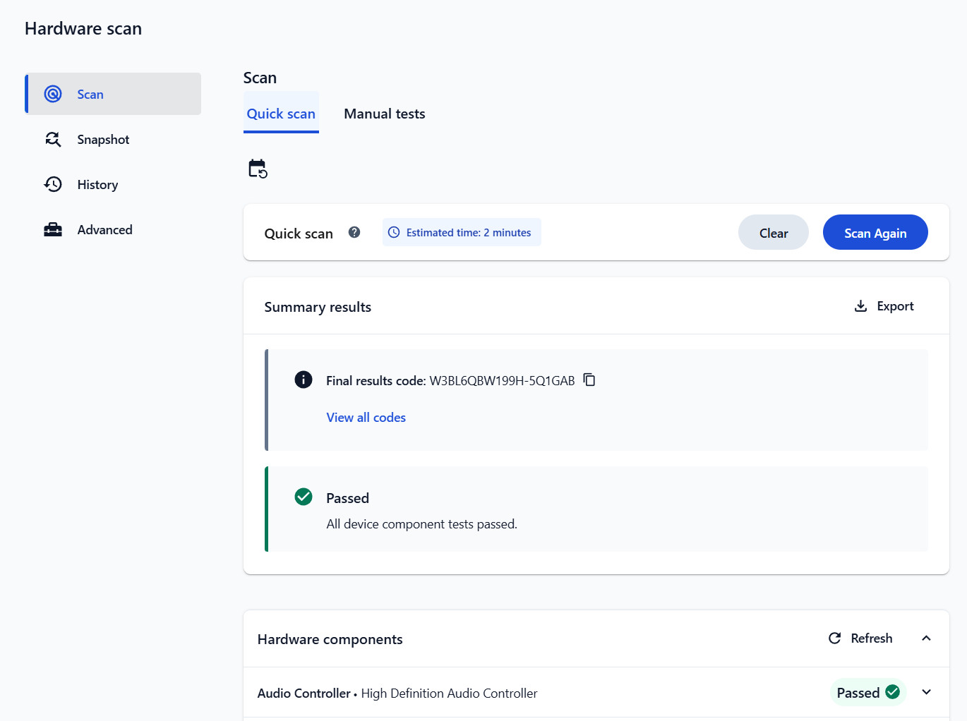Screen dimensions: 967x721
Task: Click the Refresh circular arrow icon
Action: pyautogui.click(x=834, y=638)
